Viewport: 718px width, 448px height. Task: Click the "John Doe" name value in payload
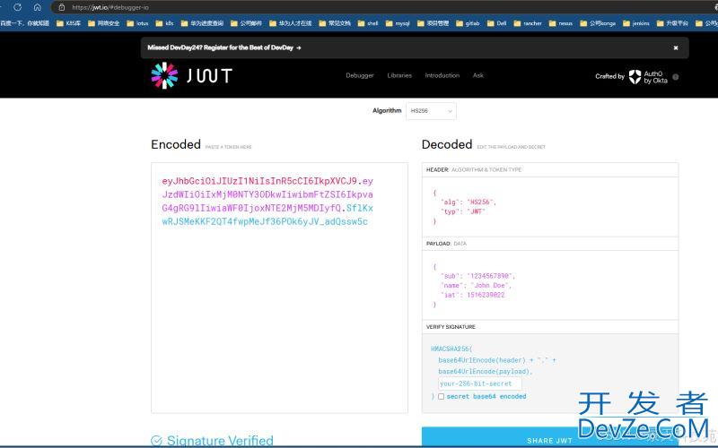coord(489,285)
